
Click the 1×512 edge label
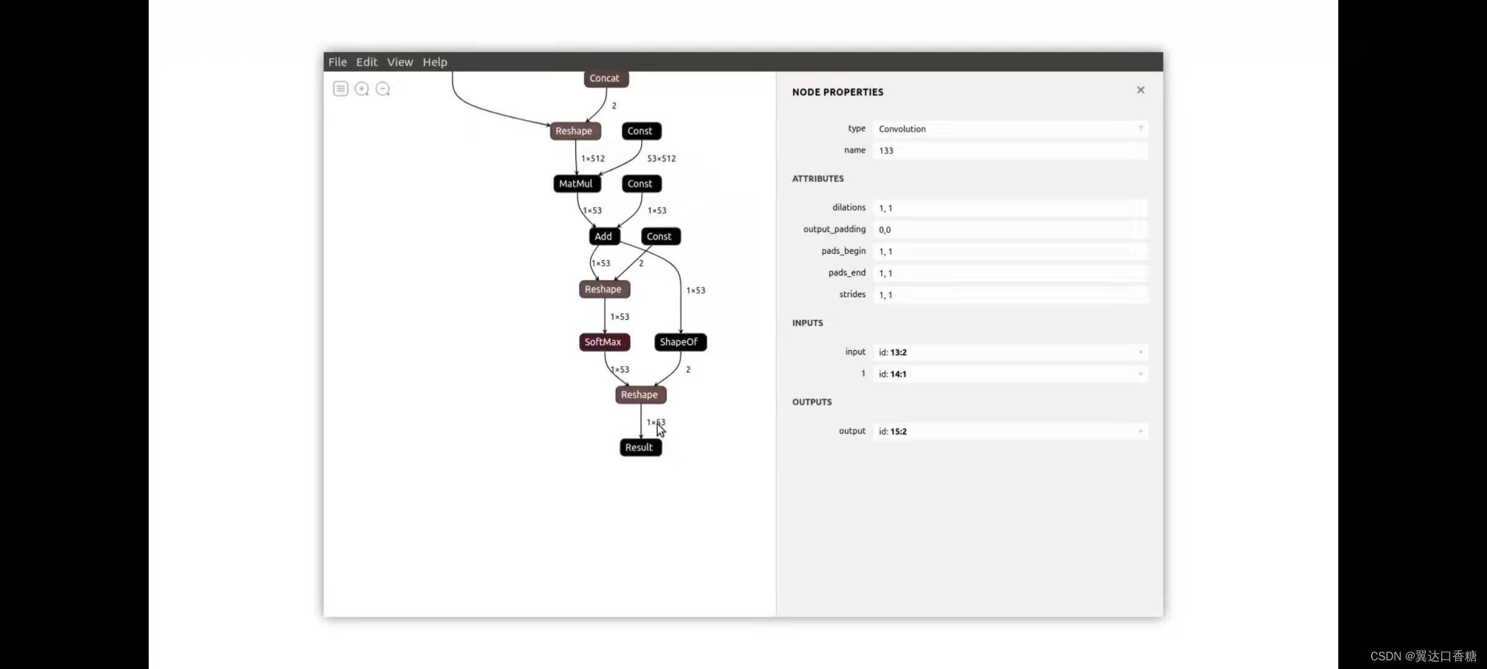click(593, 159)
